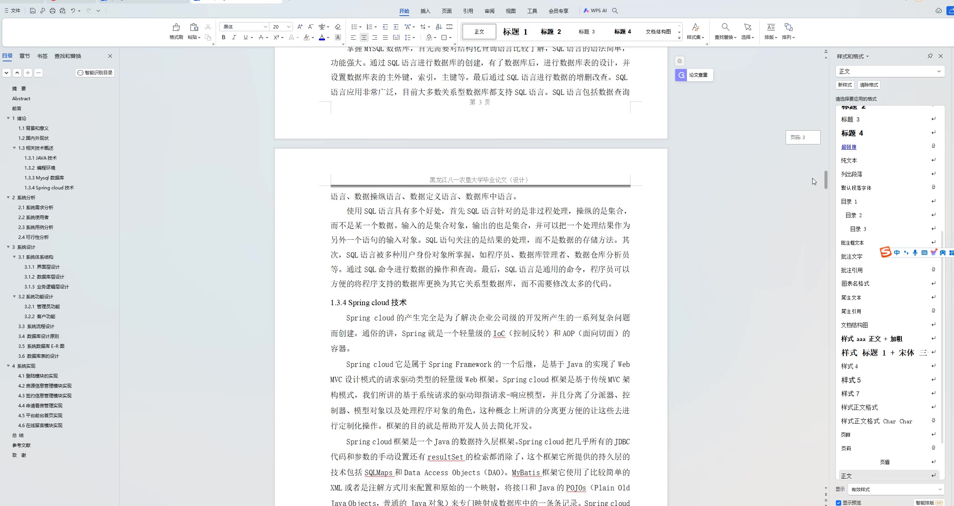954x506 pixels.
Task: Open the 文件 menu
Action: click(x=13, y=11)
